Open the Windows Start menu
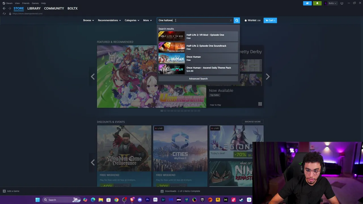363x204 pixels. 37,200
